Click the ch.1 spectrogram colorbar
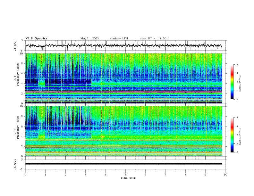Image resolution: width=254 pixels, height=196 pixels. (232, 82)
